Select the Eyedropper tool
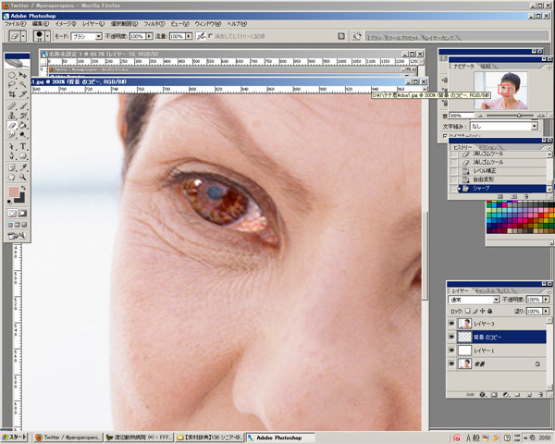 (x=22, y=167)
